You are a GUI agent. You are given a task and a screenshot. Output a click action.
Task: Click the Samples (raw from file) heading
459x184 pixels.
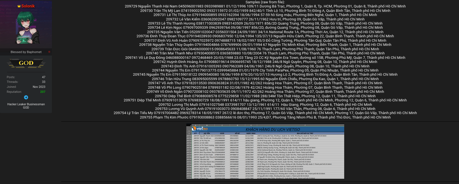coord(265,2)
